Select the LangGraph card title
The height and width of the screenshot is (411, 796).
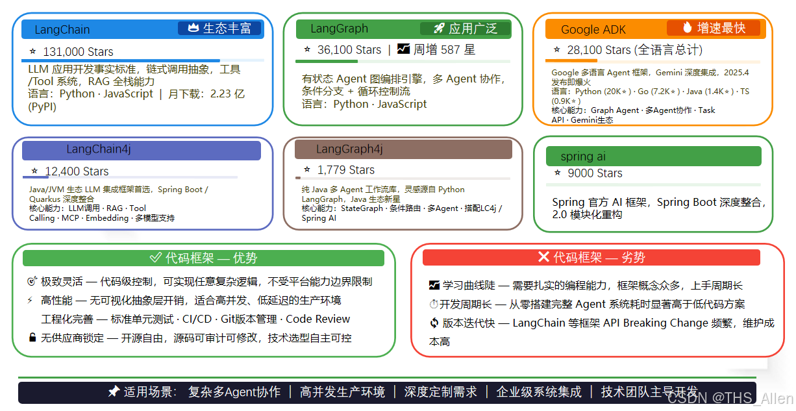click(339, 29)
